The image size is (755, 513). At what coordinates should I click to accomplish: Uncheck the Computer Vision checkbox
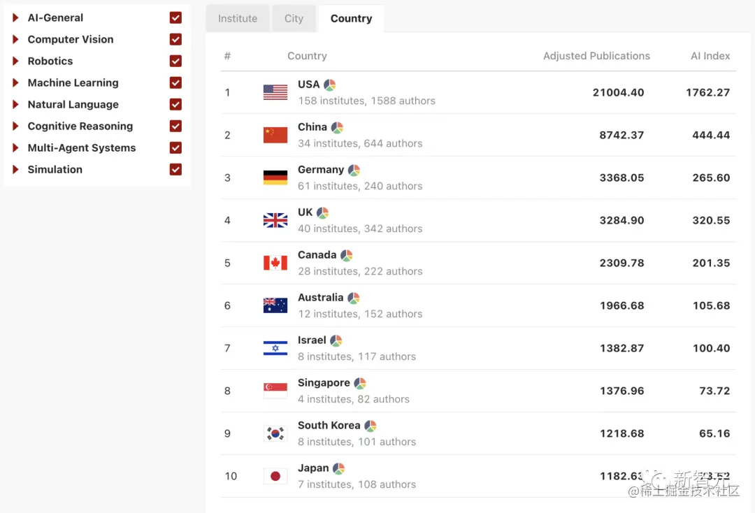[x=175, y=39]
